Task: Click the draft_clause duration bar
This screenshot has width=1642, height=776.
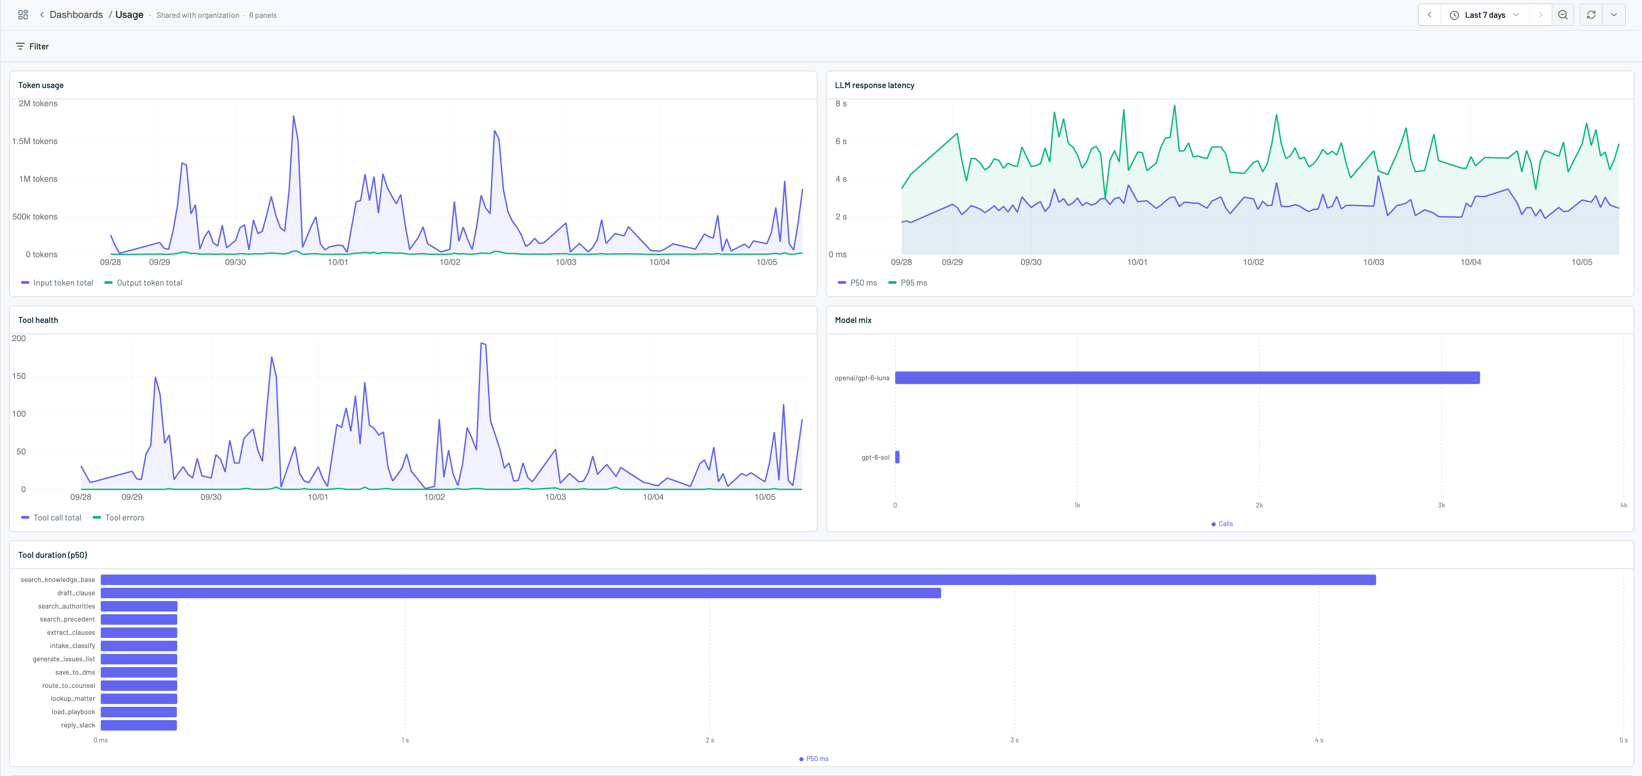Action: click(521, 593)
